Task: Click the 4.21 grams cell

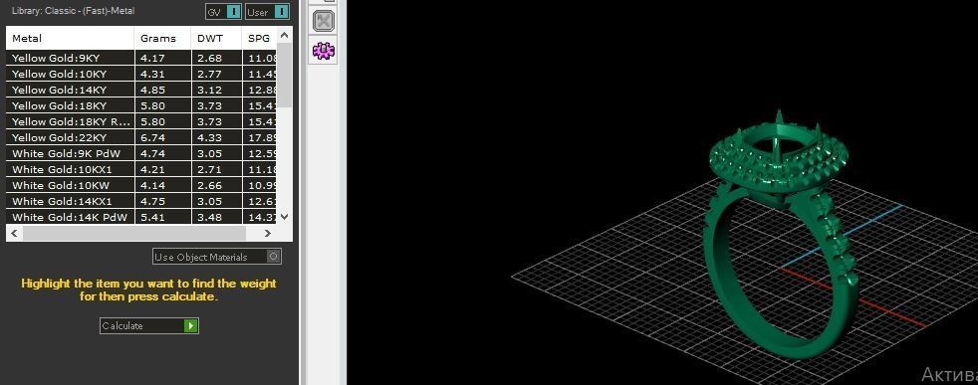Action: click(x=162, y=169)
